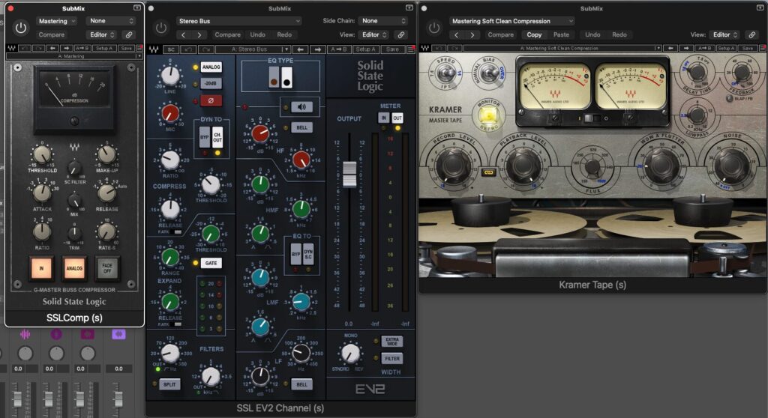Click SC button in SSL EV2 Waves toolbar
This screenshot has height=418, width=768.
tap(171, 49)
